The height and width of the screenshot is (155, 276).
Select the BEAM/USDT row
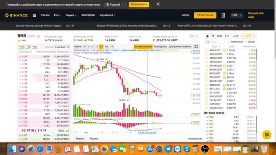(231, 81)
